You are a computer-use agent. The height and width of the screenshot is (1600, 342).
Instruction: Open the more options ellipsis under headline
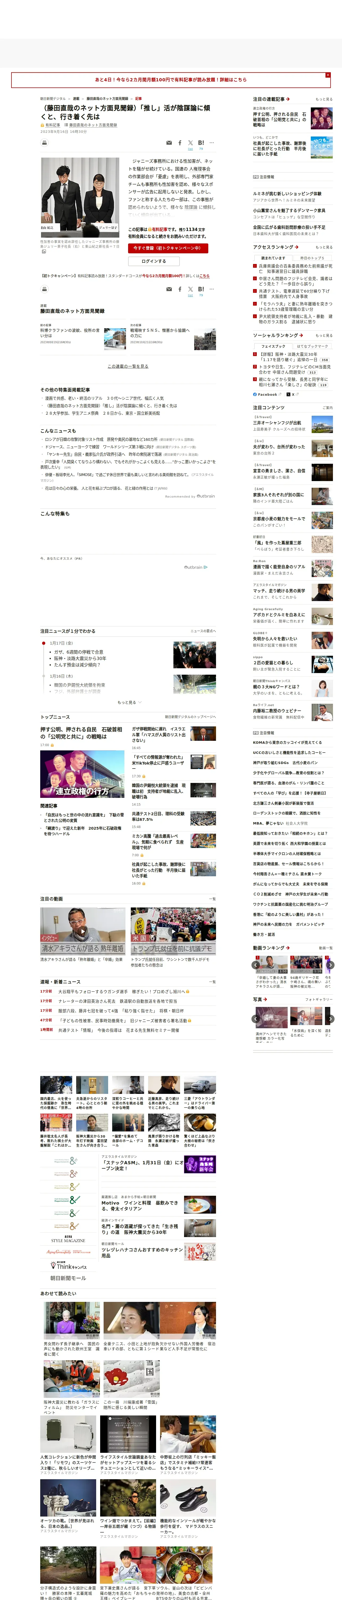pyautogui.click(x=212, y=143)
